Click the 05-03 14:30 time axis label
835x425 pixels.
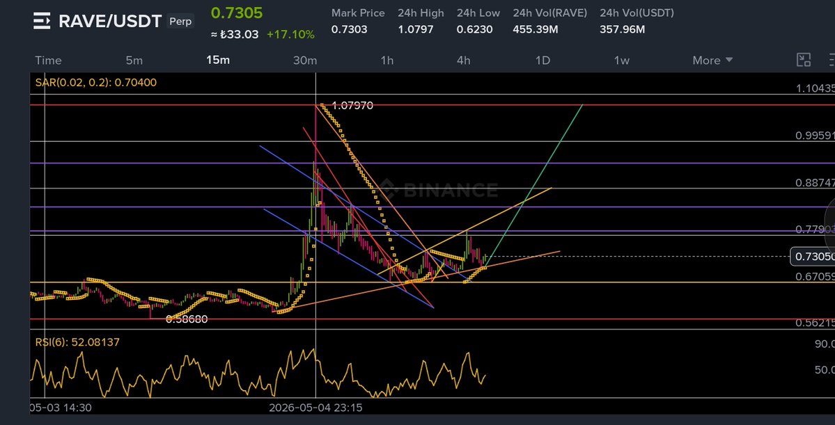[60, 408]
